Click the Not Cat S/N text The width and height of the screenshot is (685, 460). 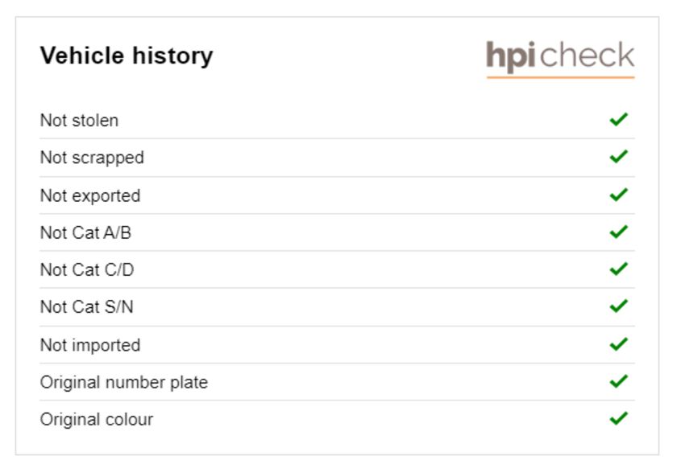pyautogui.click(x=86, y=307)
